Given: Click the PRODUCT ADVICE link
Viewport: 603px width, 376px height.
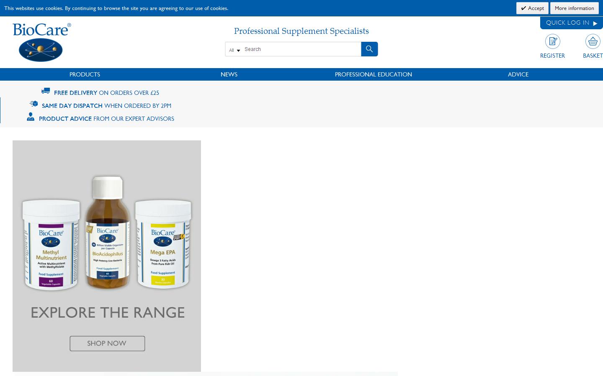Looking at the screenshot, I should [x=65, y=119].
